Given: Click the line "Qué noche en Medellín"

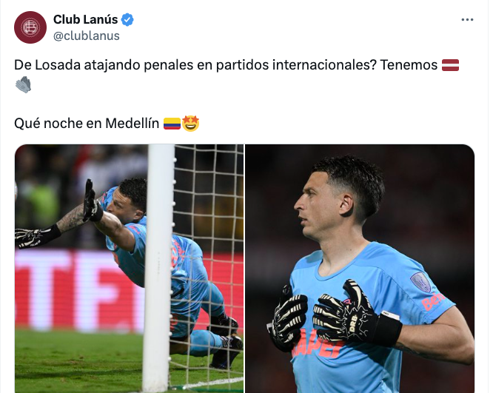Looking at the screenshot, I should [87, 124].
